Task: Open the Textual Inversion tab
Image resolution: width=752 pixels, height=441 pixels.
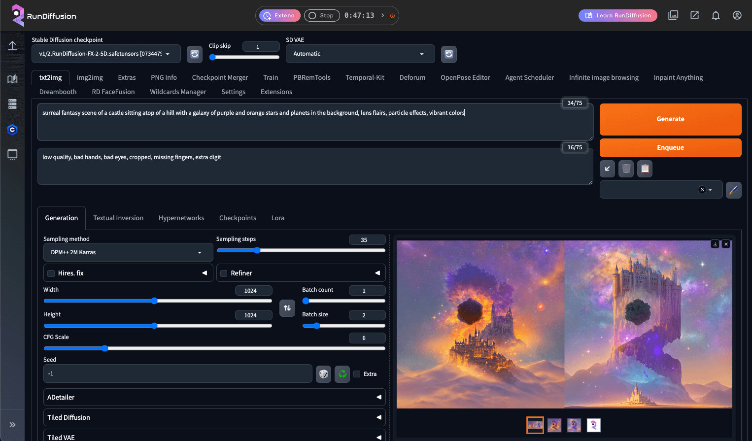Action: pos(118,218)
